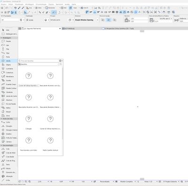Image resolution: width=188 pixels, height=186 pixels.
Task: Open the Modelagem menu
Action: pos(29,4)
